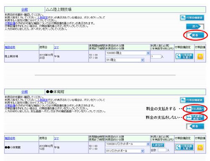Image resolution: width=210 pixels, height=161 pixels.
Task: Open 会館 link beside △△陸上競技場
Action: 24,10
